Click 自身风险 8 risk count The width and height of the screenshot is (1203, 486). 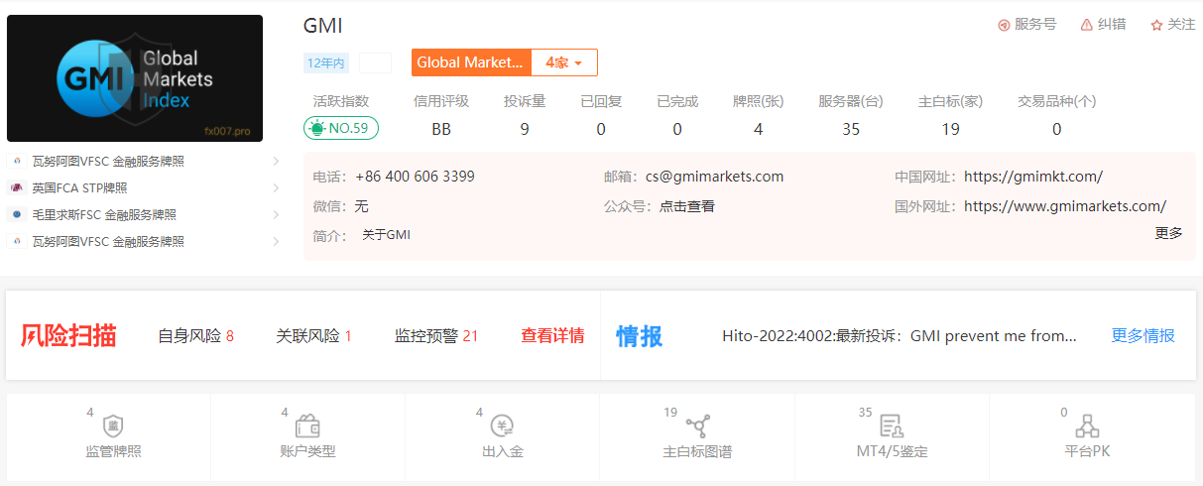195,336
